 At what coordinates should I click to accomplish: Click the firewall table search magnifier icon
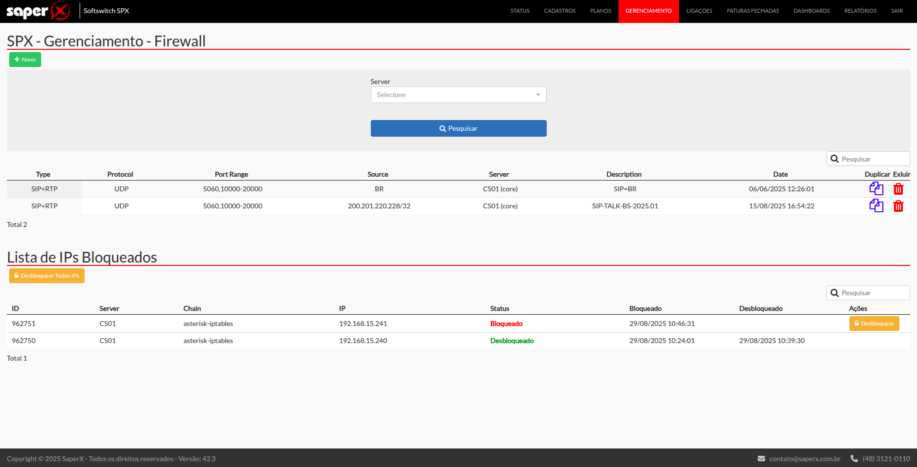click(x=834, y=159)
